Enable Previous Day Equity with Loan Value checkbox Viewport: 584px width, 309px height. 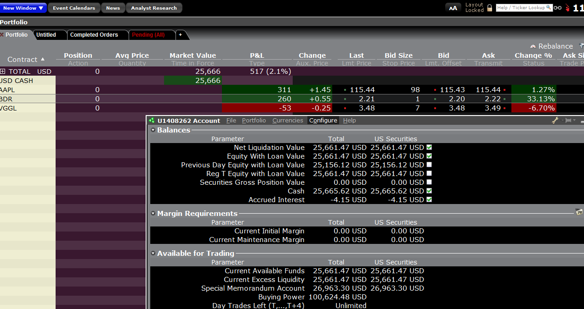point(429,165)
